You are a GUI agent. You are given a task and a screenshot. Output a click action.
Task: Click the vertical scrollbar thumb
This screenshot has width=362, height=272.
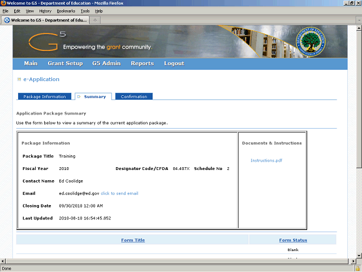[359, 100]
